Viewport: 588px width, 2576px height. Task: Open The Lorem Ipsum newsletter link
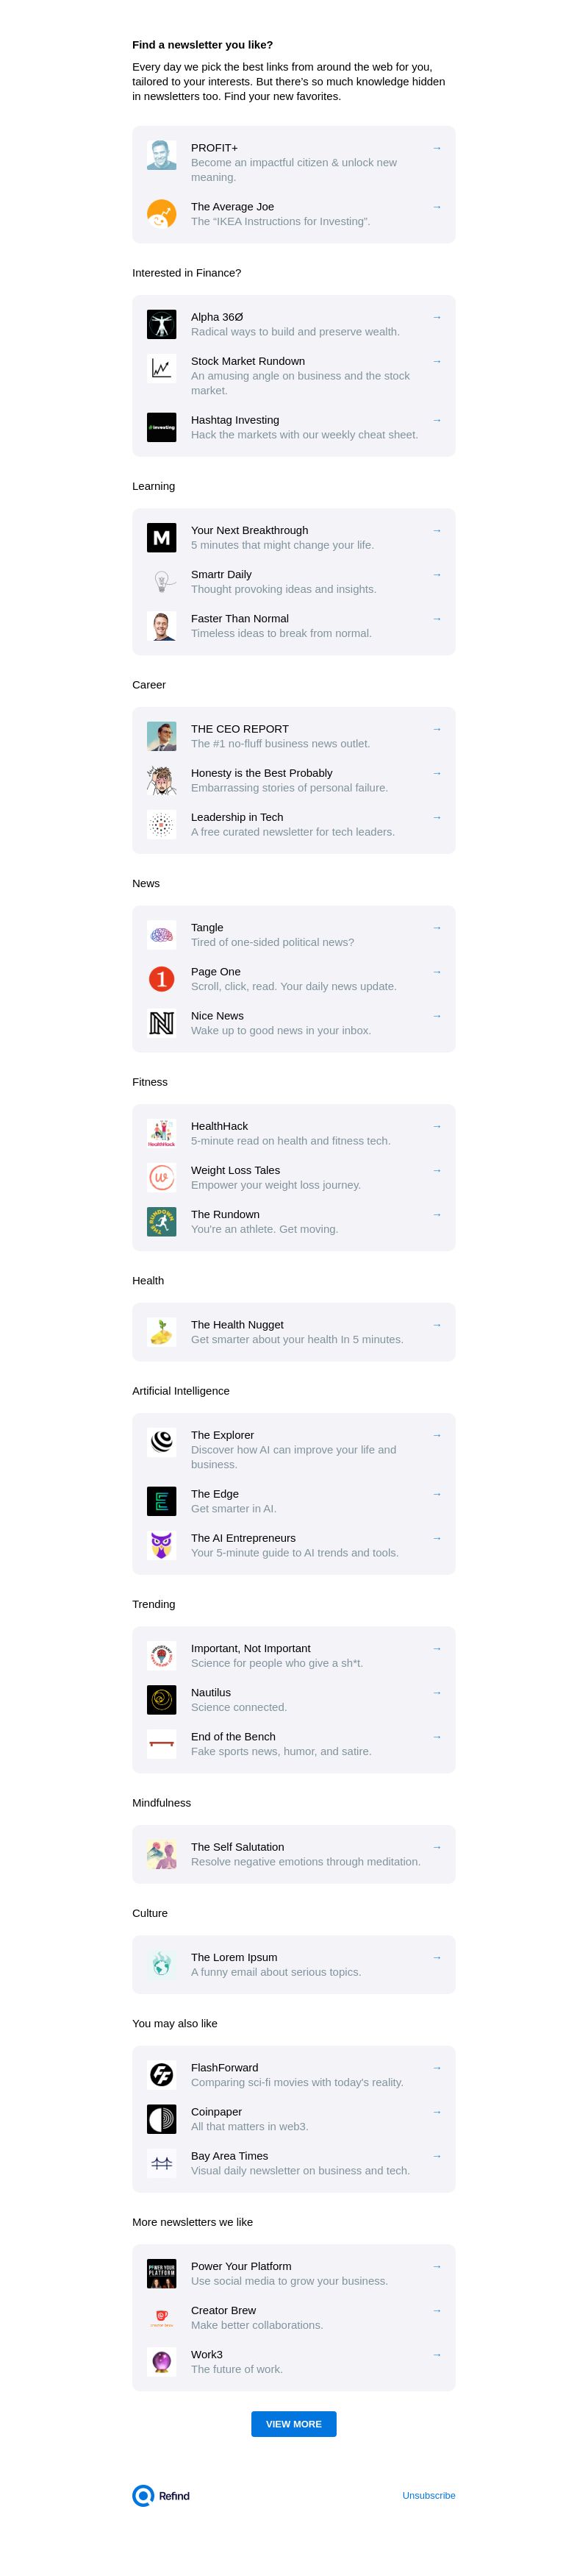click(234, 1957)
